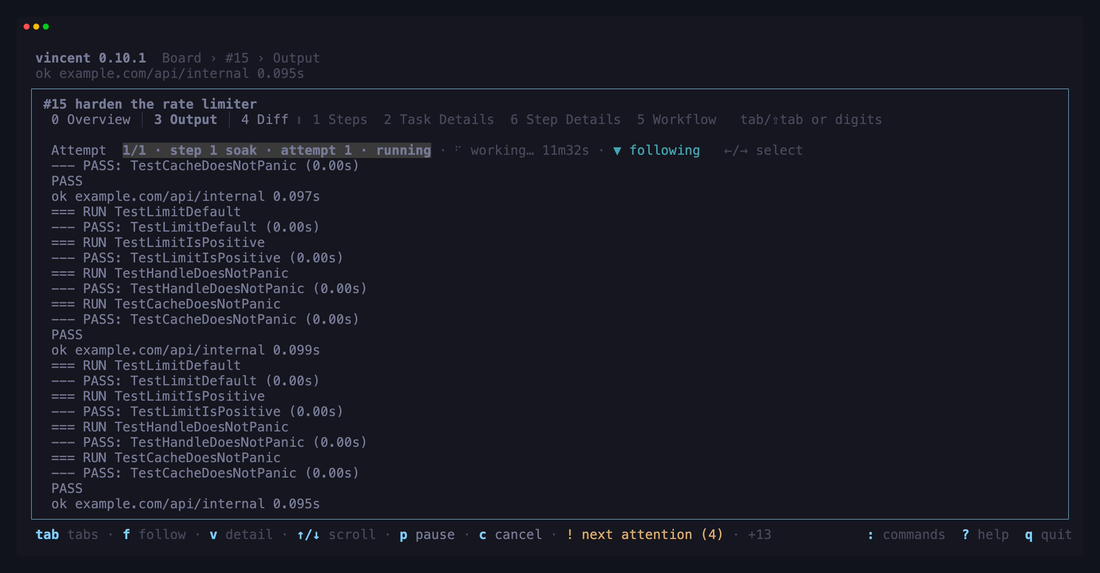Click the working… 11m32s status
Image resolution: width=1100 pixels, height=573 pixels.
pyautogui.click(x=529, y=150)
